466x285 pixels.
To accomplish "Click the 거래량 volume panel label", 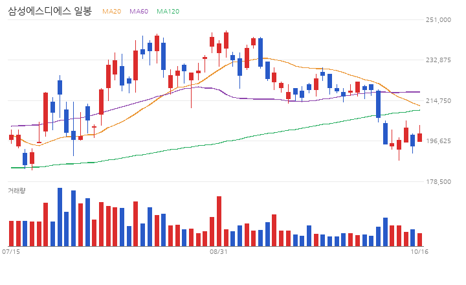I will 17,190.
